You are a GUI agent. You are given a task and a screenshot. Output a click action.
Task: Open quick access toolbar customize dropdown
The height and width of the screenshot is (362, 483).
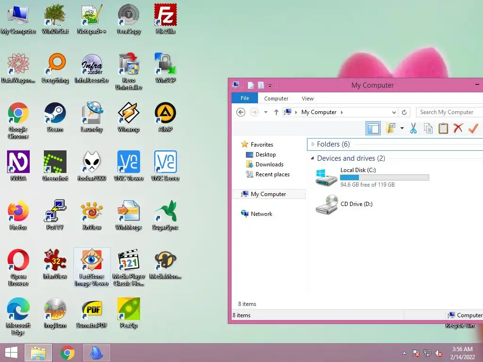[270, 86]
